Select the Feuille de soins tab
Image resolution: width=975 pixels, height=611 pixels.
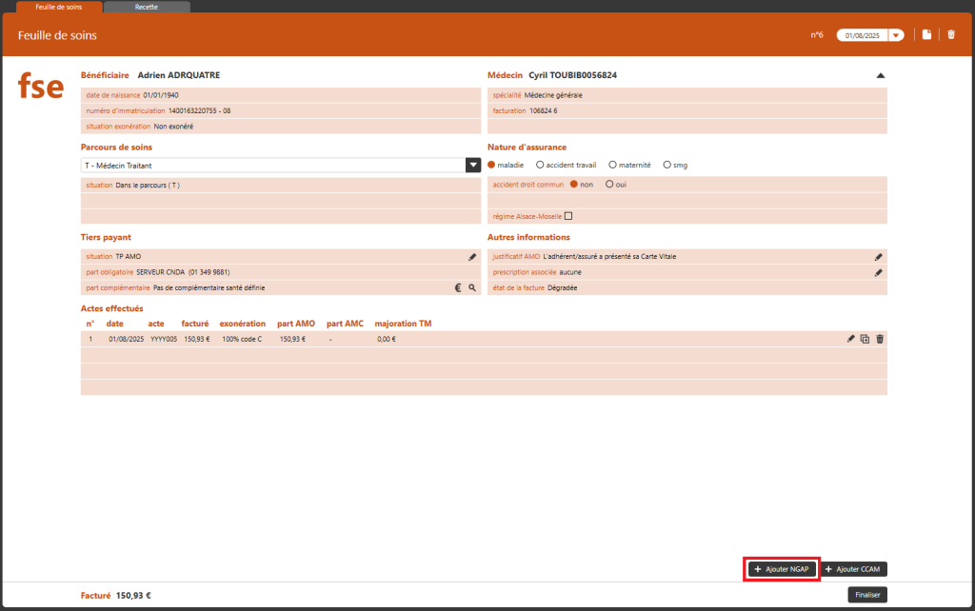[x=58, y=7]
